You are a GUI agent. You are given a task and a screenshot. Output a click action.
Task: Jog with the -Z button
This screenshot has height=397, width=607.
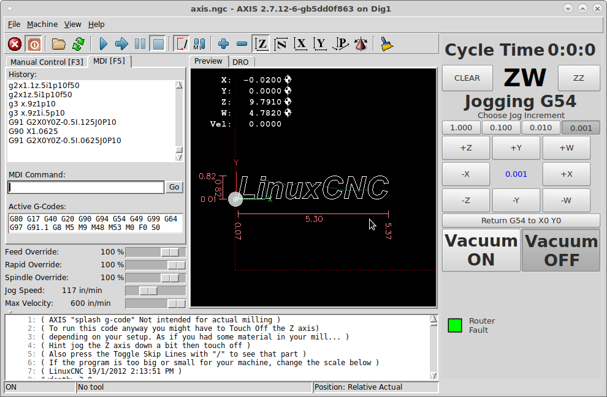466,201
